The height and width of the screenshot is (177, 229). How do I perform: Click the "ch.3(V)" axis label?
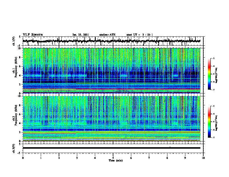coord(14,148)
